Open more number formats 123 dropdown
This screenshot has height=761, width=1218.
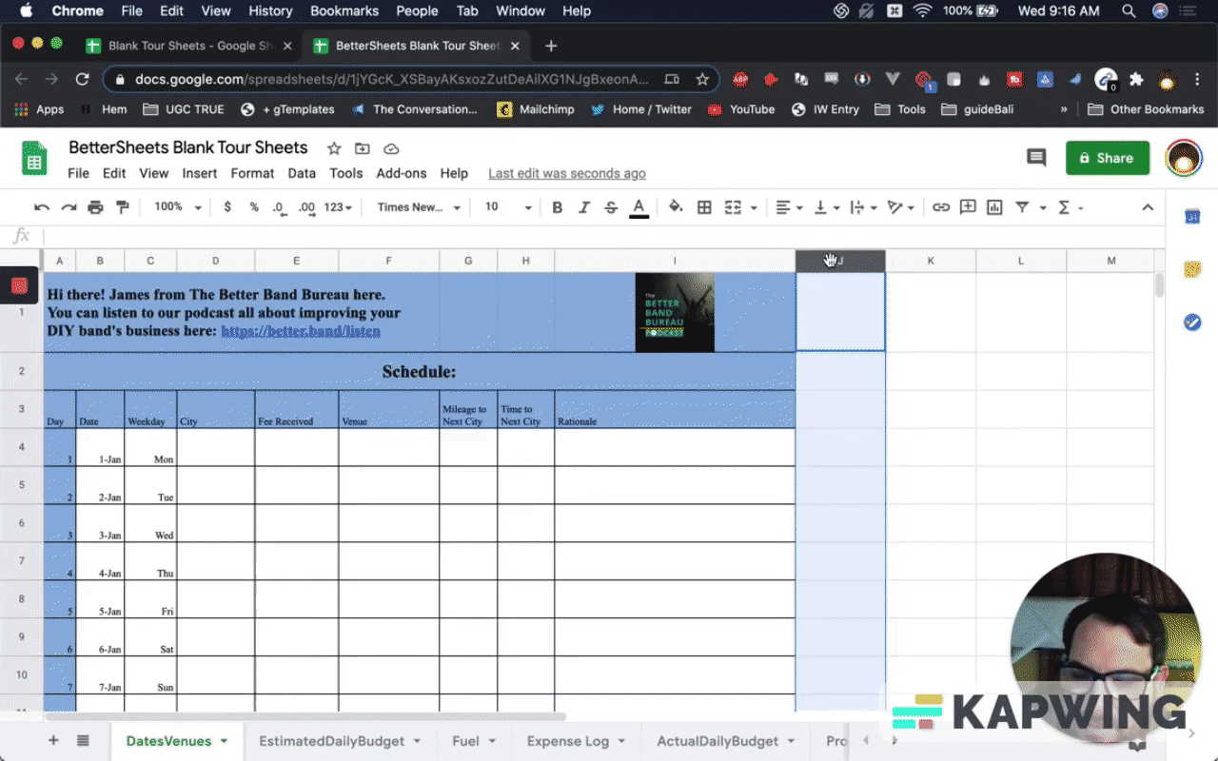[338, 207]
